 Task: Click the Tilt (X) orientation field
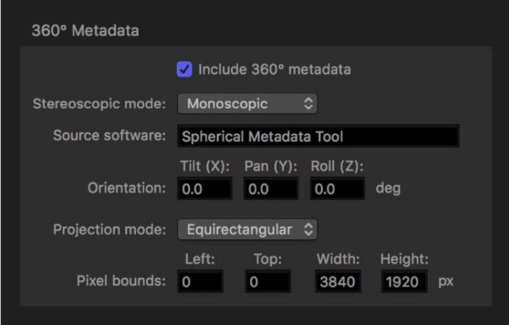204,190
